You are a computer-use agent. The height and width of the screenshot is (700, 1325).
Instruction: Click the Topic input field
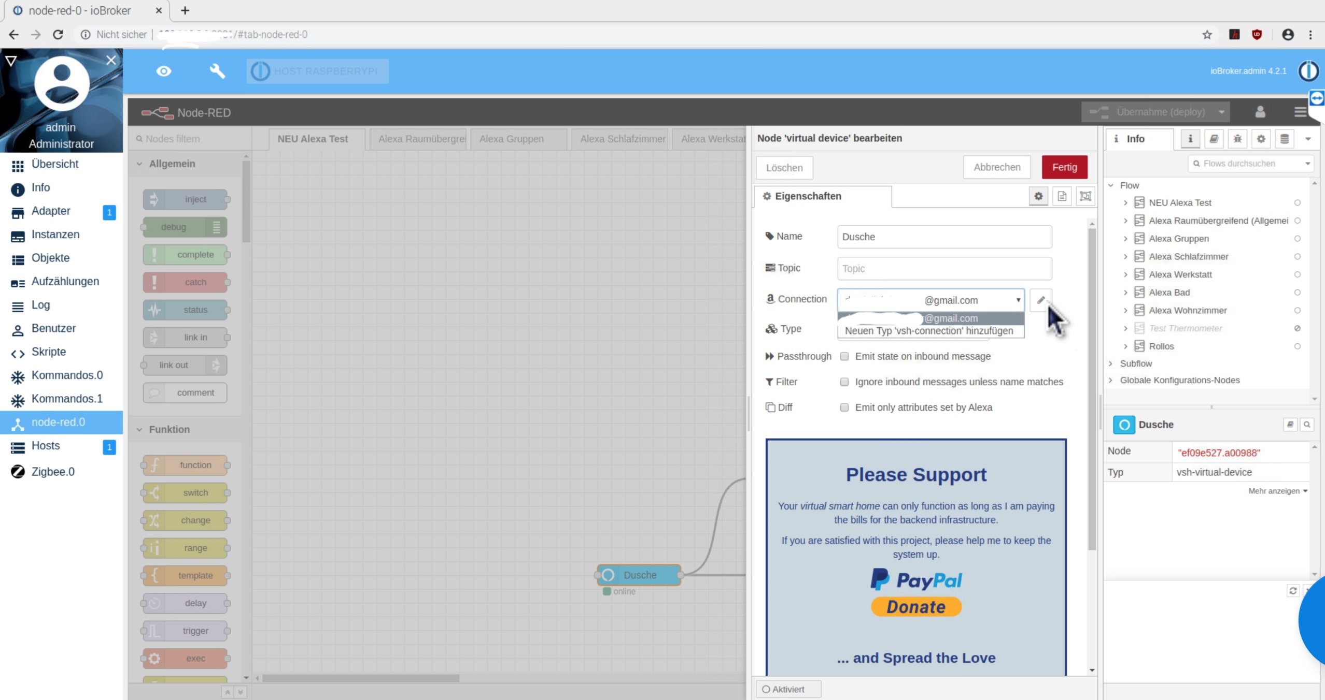(944, 268)
